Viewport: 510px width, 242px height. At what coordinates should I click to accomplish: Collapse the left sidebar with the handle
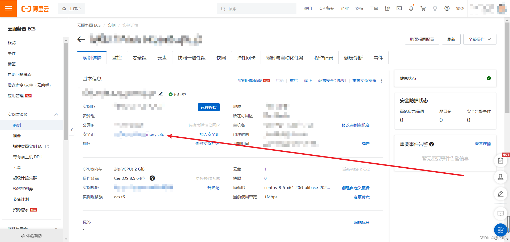coord(72,130)
